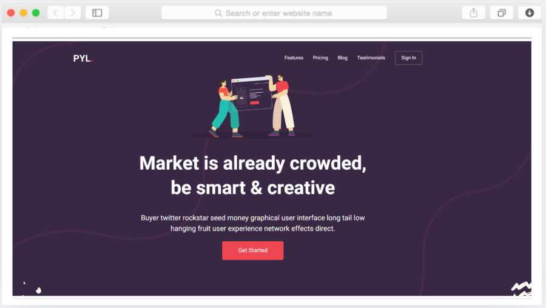This screenshot has height=308, width=546.
Task: Click the hero illustration of two people
Action: click(253, 107)
